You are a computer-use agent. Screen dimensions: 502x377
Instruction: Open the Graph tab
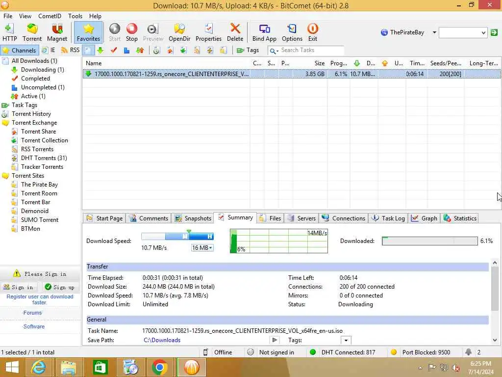[x=425, y=218]
